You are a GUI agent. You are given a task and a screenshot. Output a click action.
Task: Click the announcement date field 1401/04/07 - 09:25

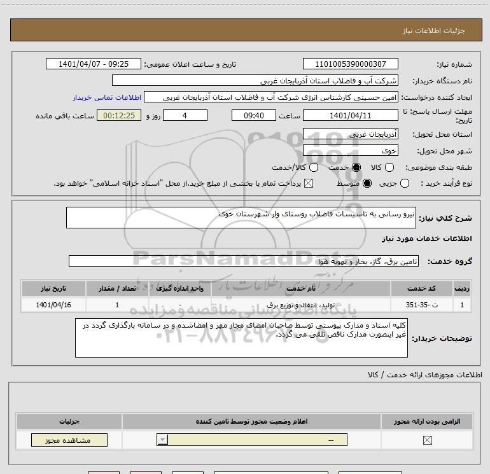click(94, 64)
